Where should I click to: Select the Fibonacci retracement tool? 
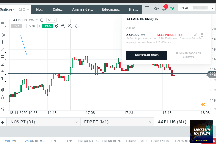3,64
